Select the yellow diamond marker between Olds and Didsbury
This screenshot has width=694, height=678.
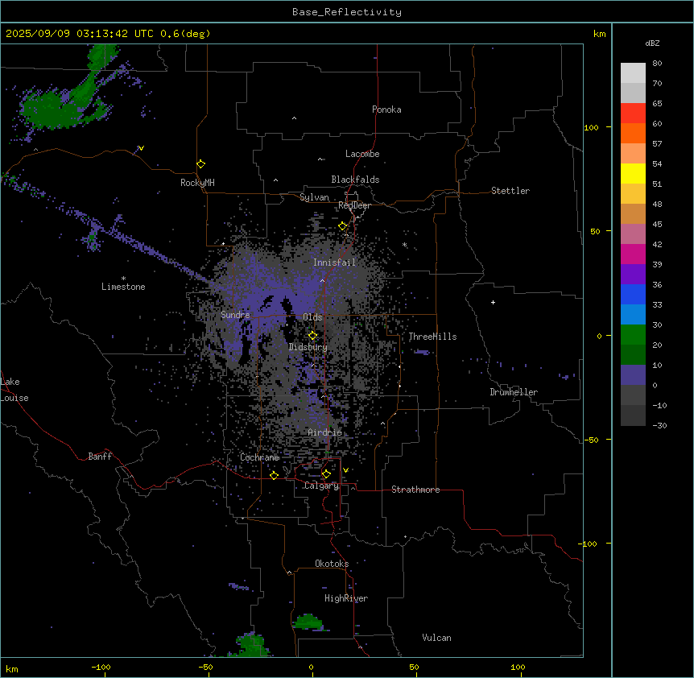(x=313, y=335)
